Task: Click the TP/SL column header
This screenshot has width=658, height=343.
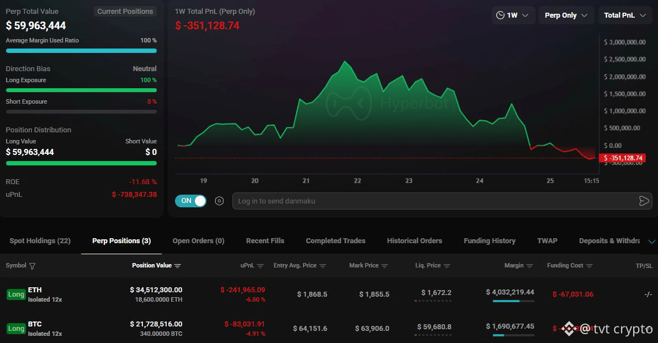Action: [644, 266]
